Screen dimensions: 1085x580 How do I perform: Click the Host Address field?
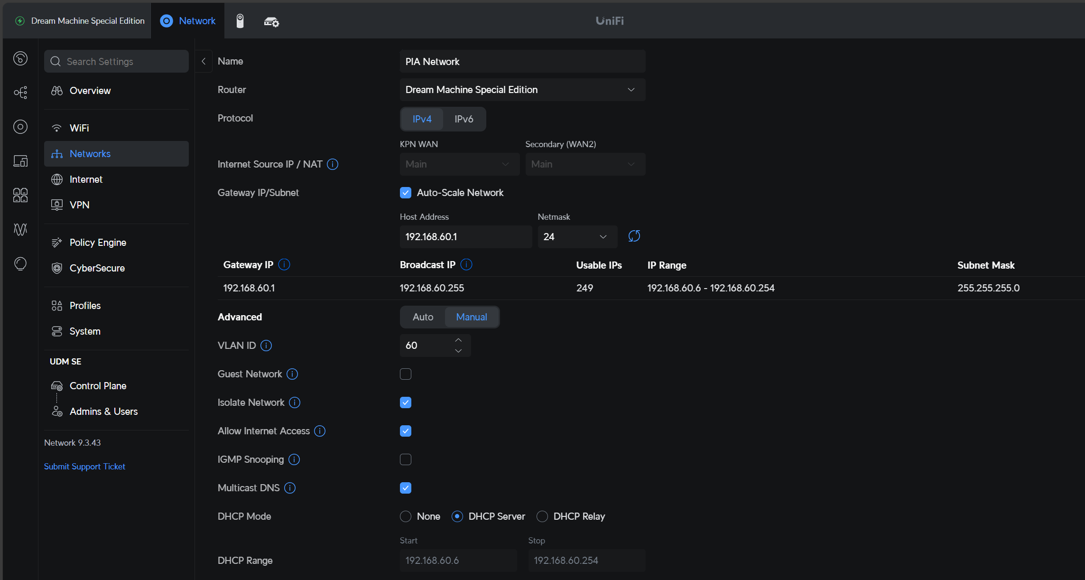(466, 237)
